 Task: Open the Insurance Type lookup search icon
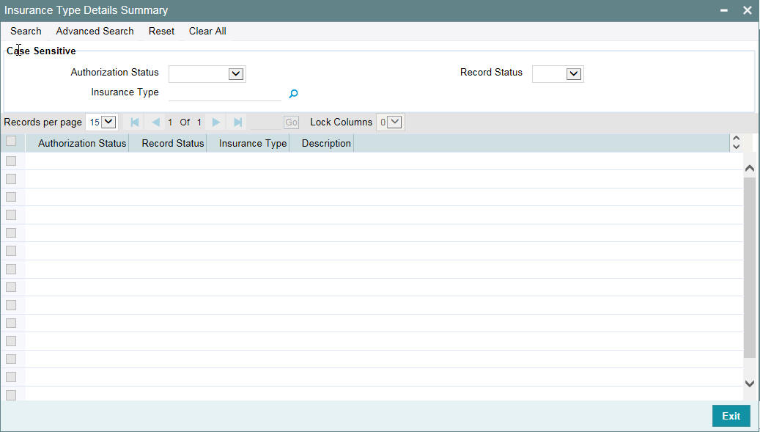(293, 94)
